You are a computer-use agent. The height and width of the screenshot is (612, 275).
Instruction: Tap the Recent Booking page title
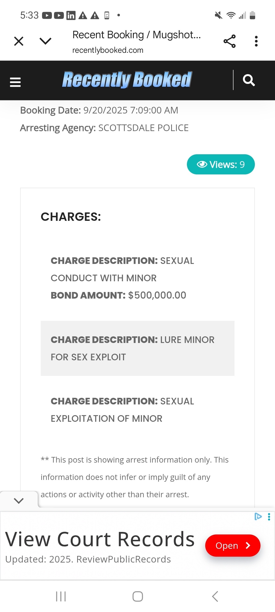[136, 35]
